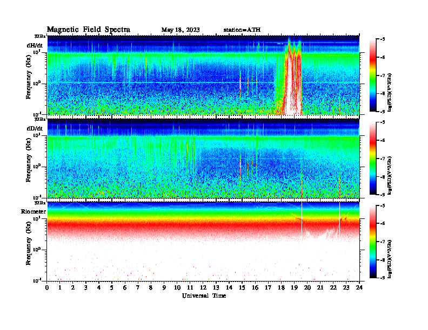Viewport: 428px width, 330px height.
Task: Click the dH/dt spectrogram plot
Action: (203, 75)
